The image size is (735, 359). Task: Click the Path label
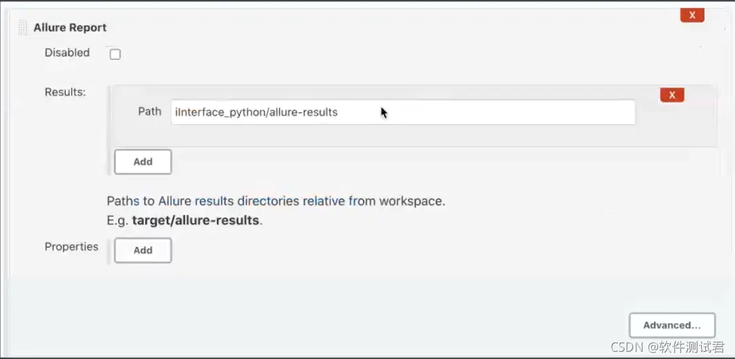[149, 111]
